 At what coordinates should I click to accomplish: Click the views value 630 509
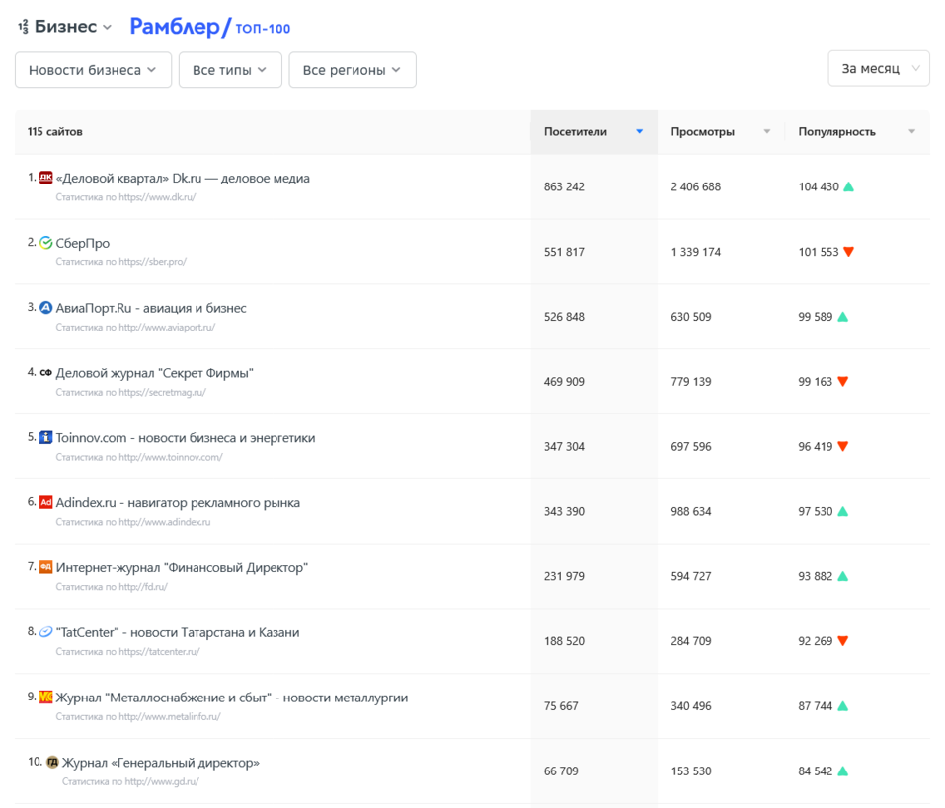coord(691,317)
